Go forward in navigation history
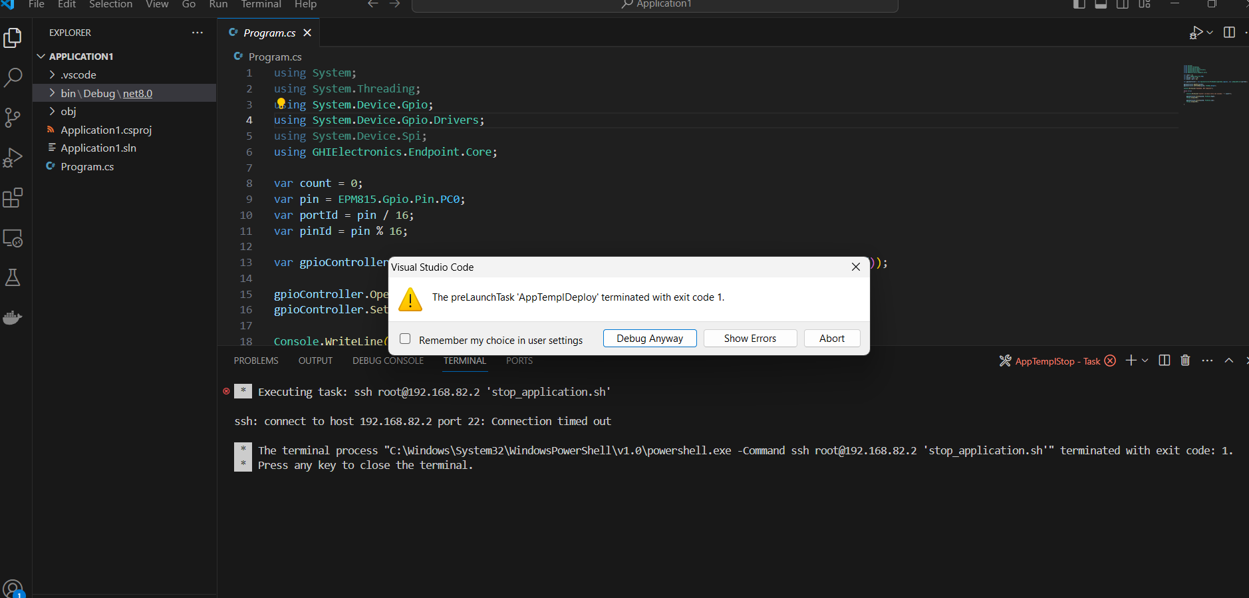1249x598 pixels. pyautogui.click(x=394, y=4)
